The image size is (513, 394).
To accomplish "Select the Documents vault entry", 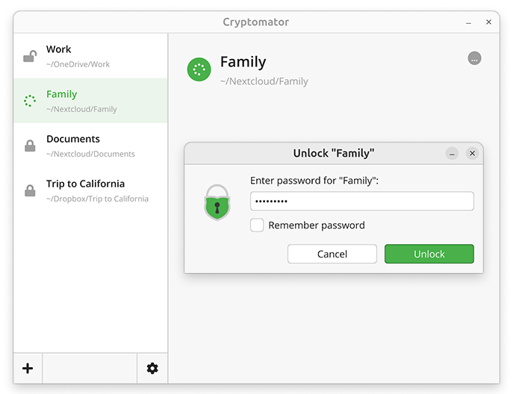I will click(90, 146).
